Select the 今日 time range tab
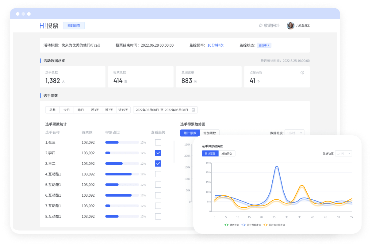 coord(67,110)
